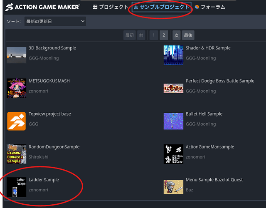Open the 3D Background Sample thumbnail
The width and height of the screenshot is (266, 208).
point(17,55)
